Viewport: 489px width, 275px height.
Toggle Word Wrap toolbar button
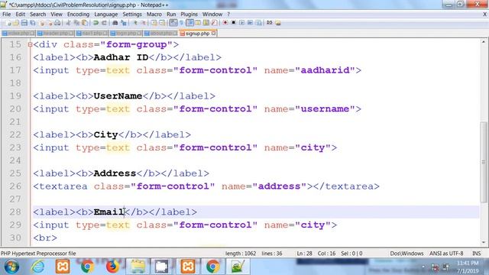(173, 23)
